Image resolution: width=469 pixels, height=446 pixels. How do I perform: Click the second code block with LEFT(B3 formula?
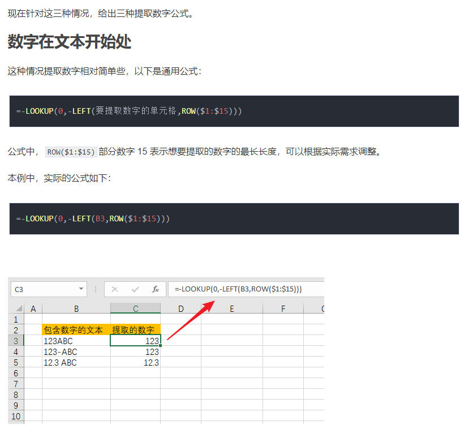point(235,218)
